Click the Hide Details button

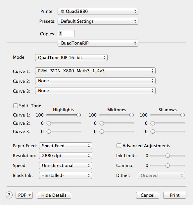(54, 195)
